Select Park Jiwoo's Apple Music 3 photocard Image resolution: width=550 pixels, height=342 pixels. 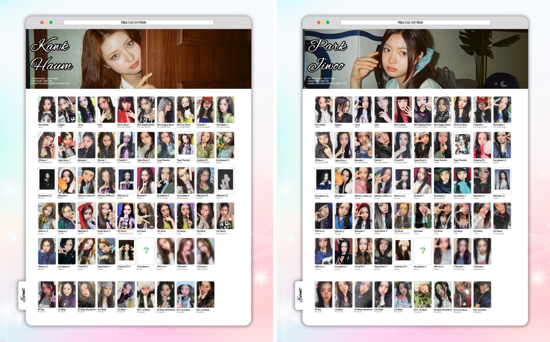click(x=383, y=216)
